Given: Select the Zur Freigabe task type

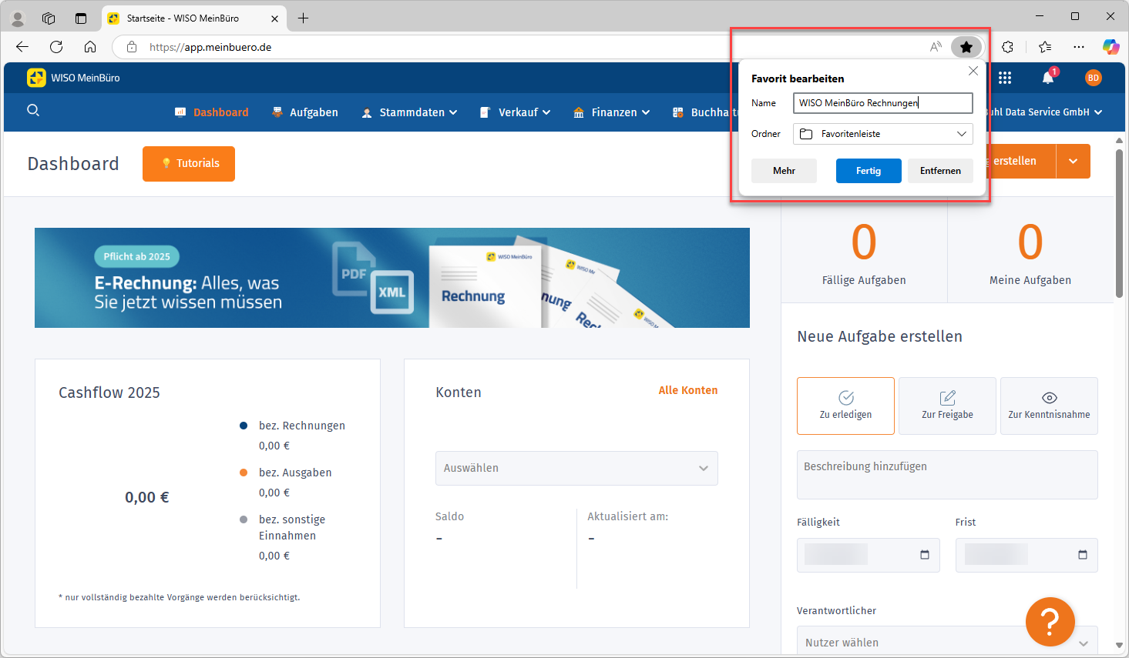Looking at the screenshot, I should pyautogui.click(x=947, y=406).
